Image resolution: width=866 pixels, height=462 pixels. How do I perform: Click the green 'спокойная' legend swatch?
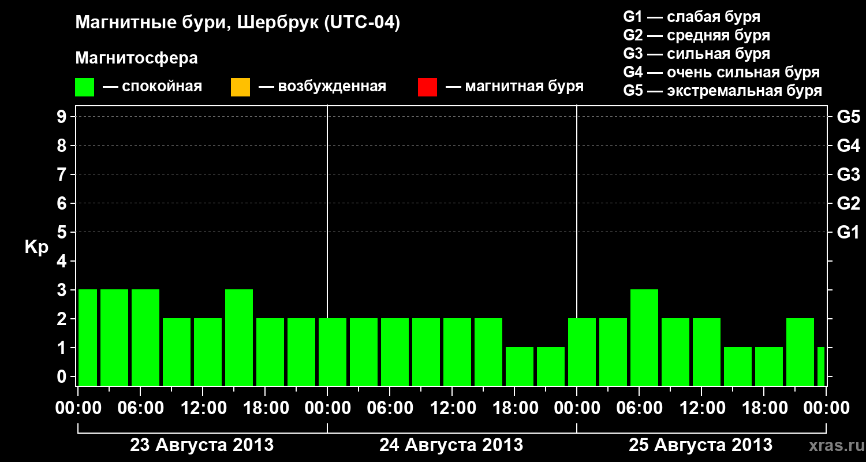85,87
